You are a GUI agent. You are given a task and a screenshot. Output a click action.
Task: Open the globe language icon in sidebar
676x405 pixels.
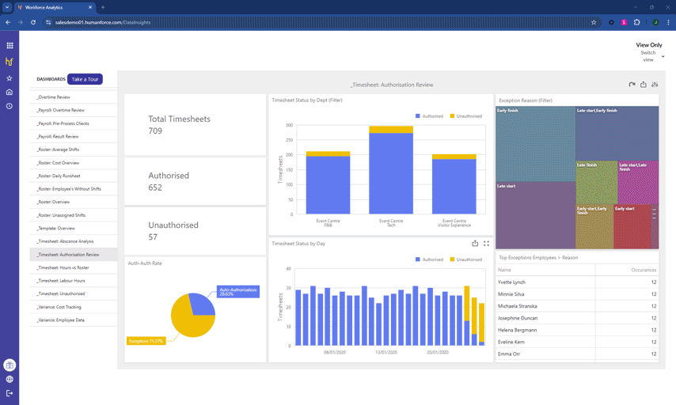tap(9, 380)
